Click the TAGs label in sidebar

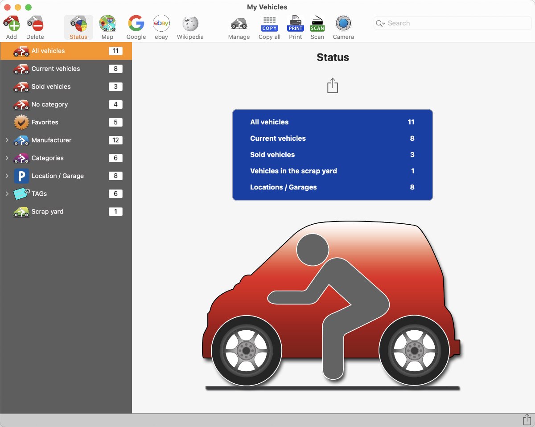[x=39, y=193]
